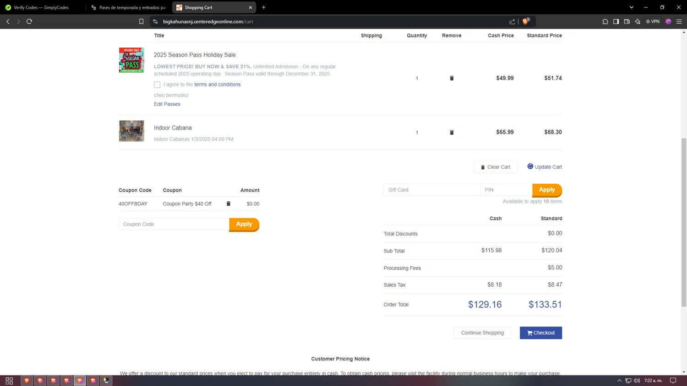Focus the gift card PIN field
The width and height of the screenshot is (687, 386).
click(506, 190)
